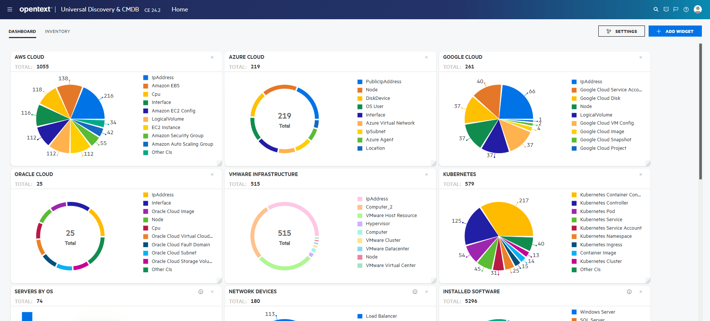Toggle Oracle Cloud Image legend entry
The height and width of the screenshot is (321, 710).
point(169,212)
